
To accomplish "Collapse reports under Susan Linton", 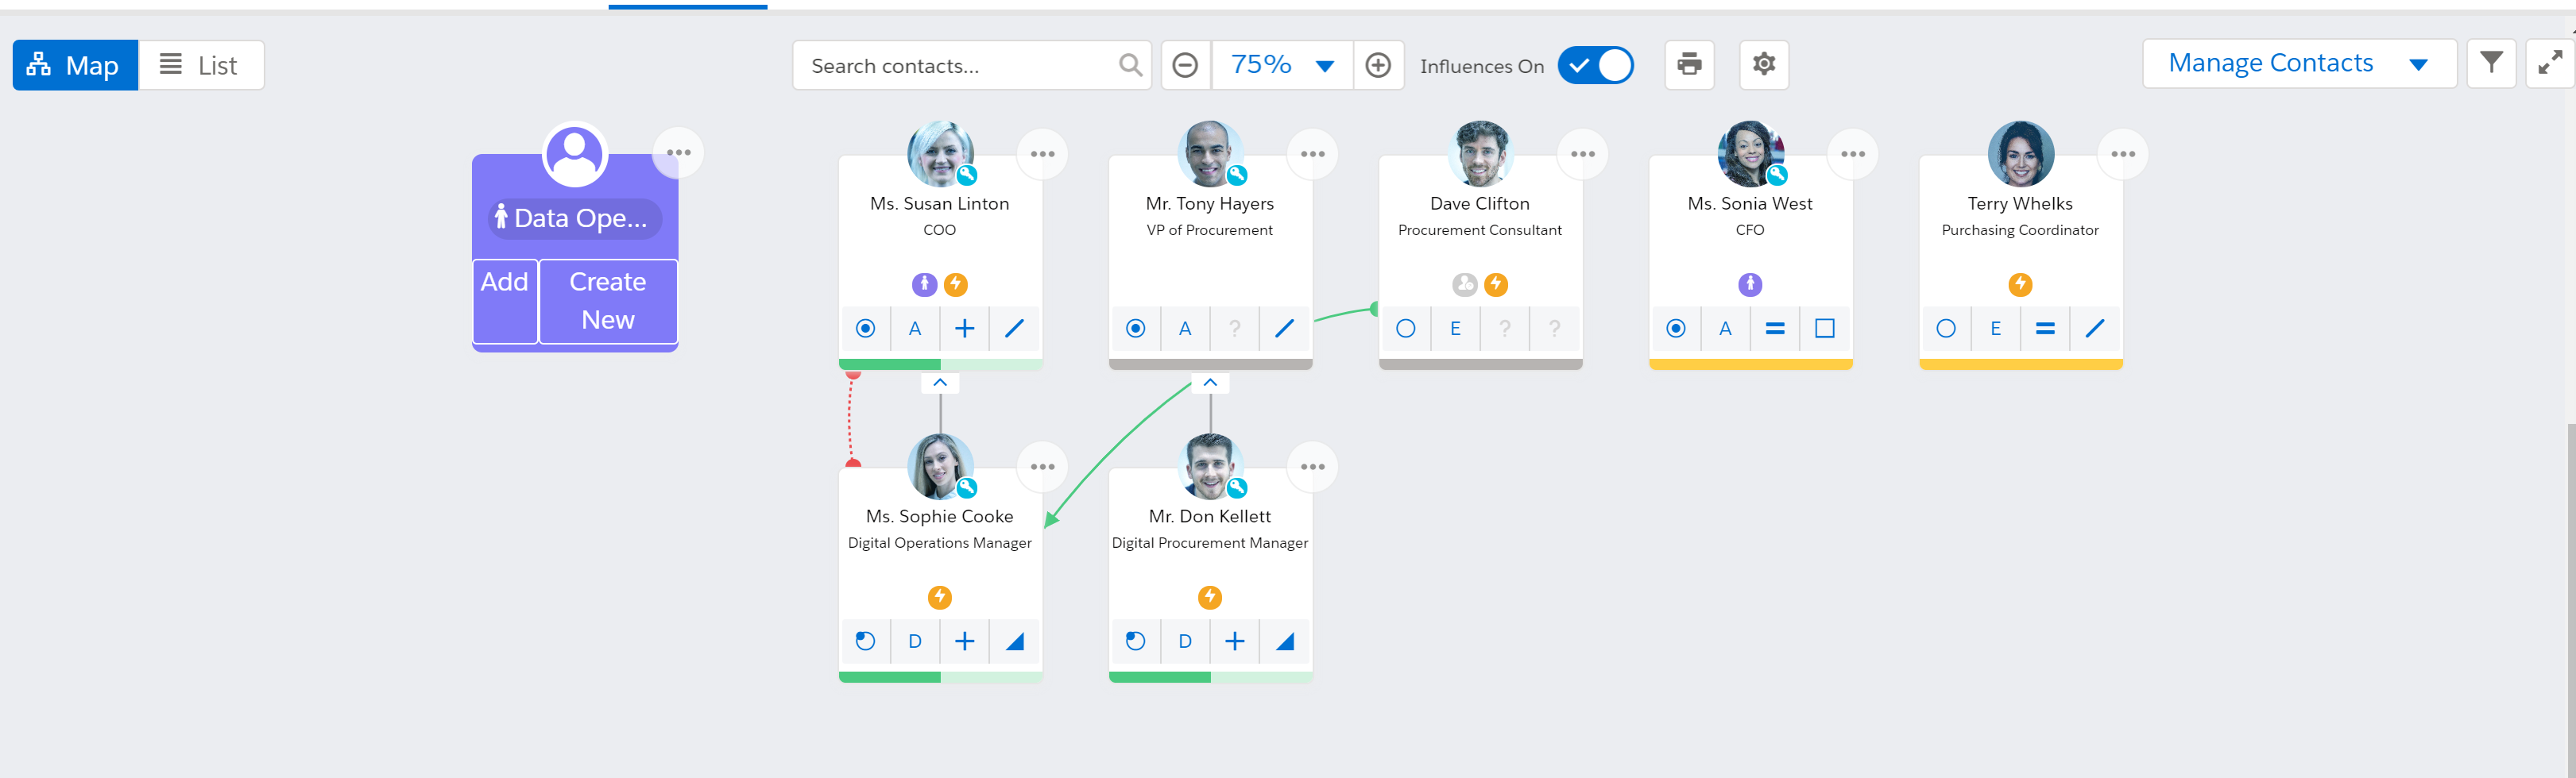I will click(940, 383).
